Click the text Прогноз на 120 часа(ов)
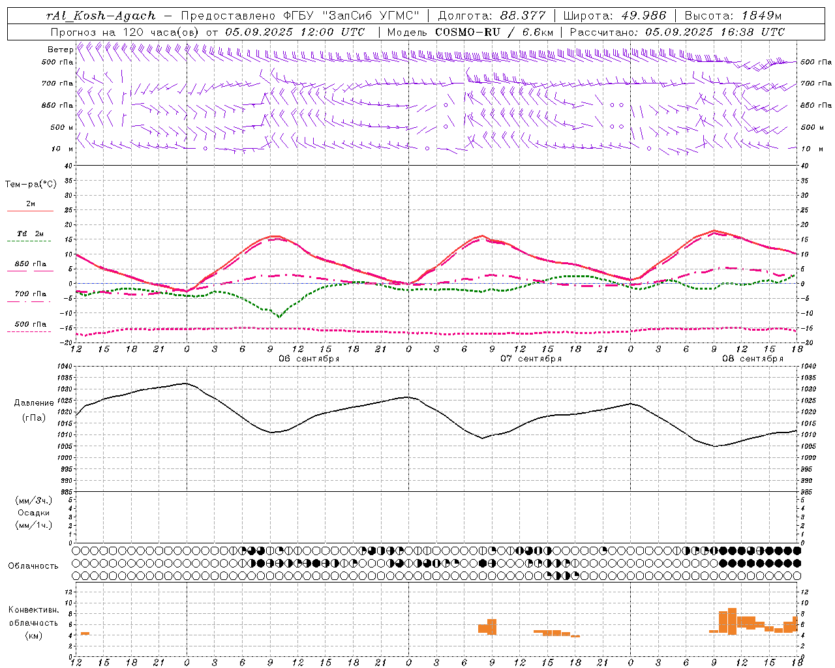 125,32
